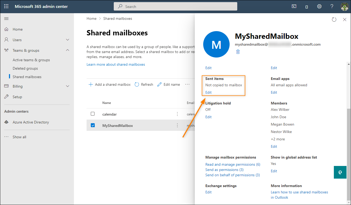Uncheck the MySharedMailbox checkbox
The height and width of the screenshot is (205, 351).
93,125
